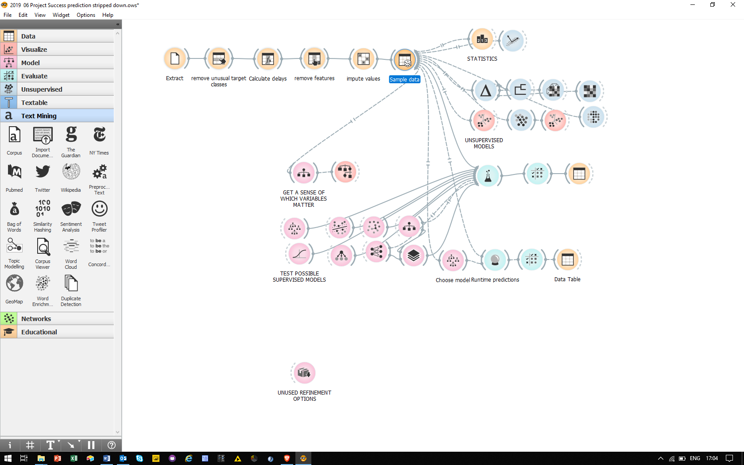The width and height of the screenshot is (744, 465).
Task: Select the Runtime predictions node
Action: 495,260
